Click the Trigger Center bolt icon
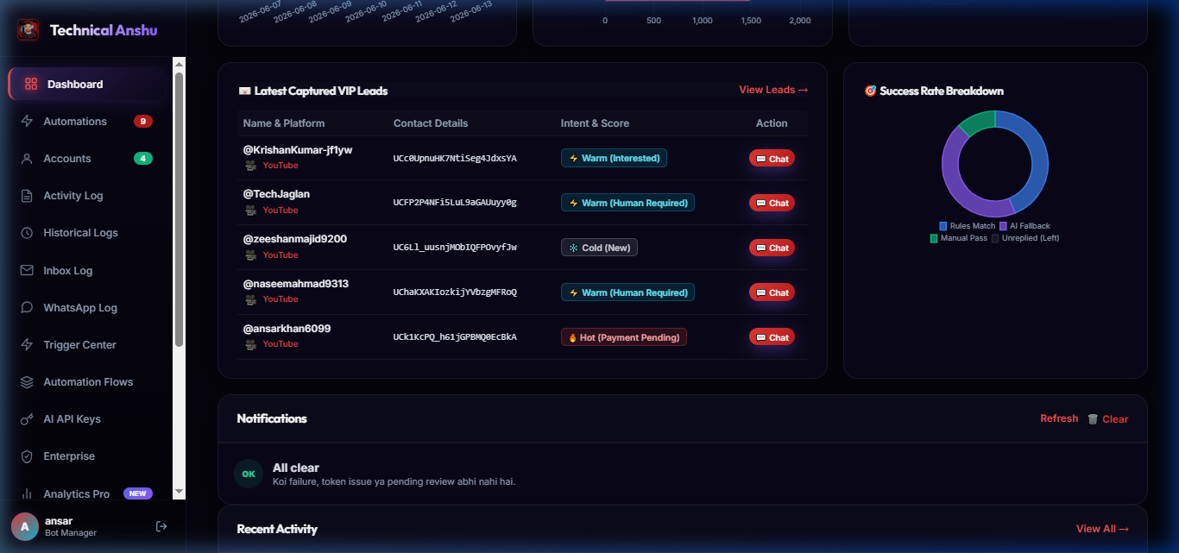The height and width of the screenshot is (553, 1179). coord(27,345)
